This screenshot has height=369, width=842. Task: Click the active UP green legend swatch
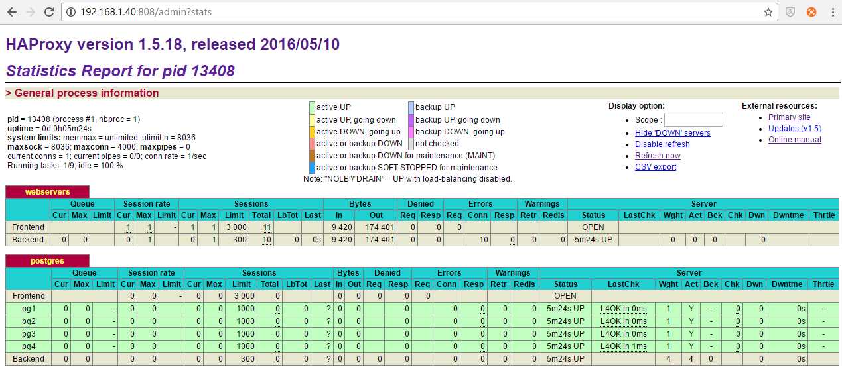[x=312, y=107]
